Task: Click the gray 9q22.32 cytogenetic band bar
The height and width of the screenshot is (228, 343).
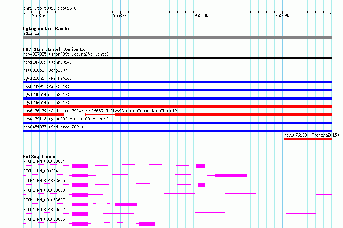Action: 177,37
